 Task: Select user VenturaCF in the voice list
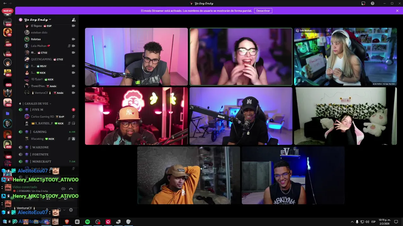(x=41, y=93)
